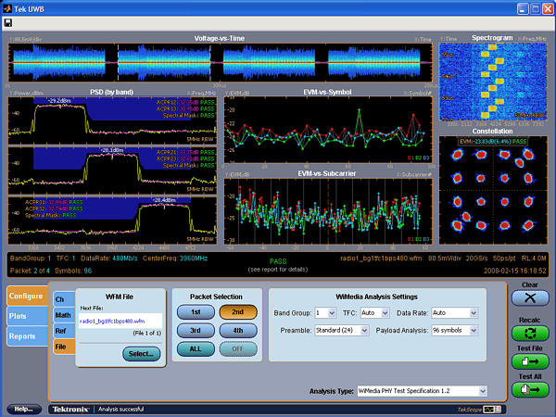Viewport: 556px width, 417px height.
Task: Click the Help... button
Action: click(x=24, y=408)
